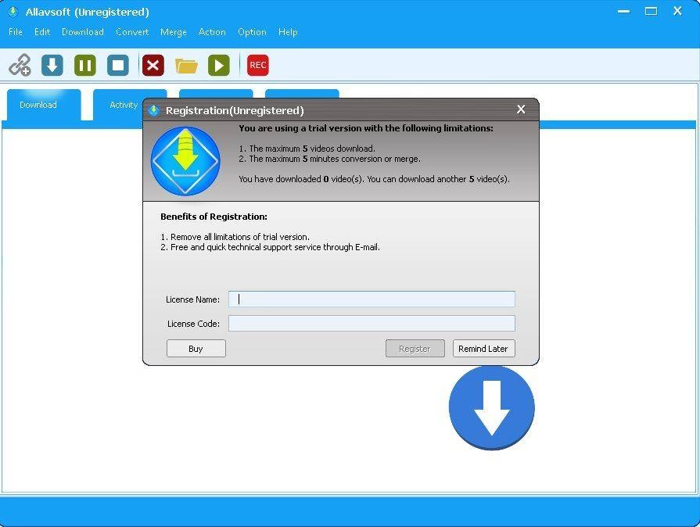Screen dimensions: 700x527
Task: Click the large blue round download button
Action: [x=491, y=408]
